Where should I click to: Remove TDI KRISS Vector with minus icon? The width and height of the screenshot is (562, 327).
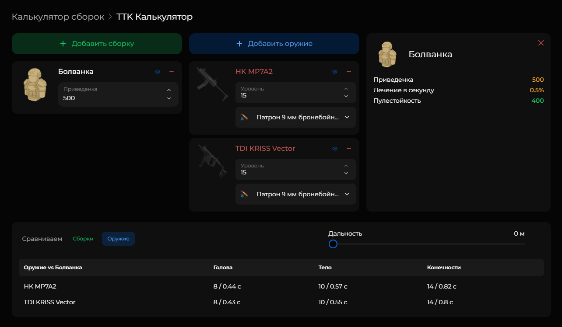click(x=349, y=149)
